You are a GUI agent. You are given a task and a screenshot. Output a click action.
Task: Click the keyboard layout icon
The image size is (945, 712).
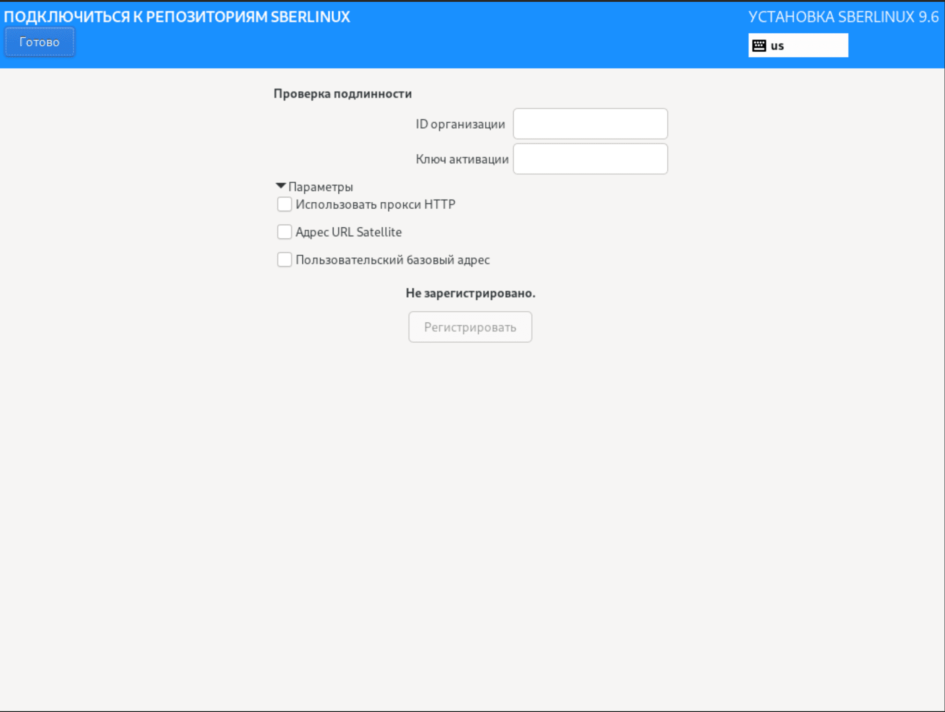[x=759, y=46]
